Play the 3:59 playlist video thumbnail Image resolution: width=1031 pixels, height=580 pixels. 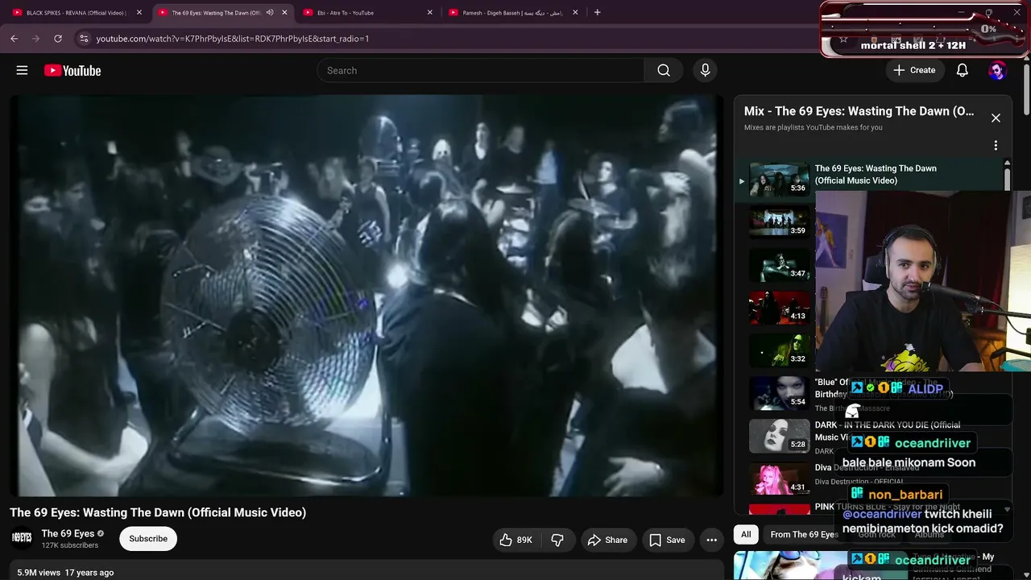[x=780, y=222]
